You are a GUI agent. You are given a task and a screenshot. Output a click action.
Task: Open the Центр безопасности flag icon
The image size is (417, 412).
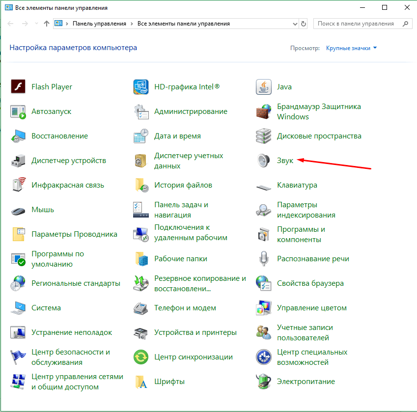[x=18, y=357]
